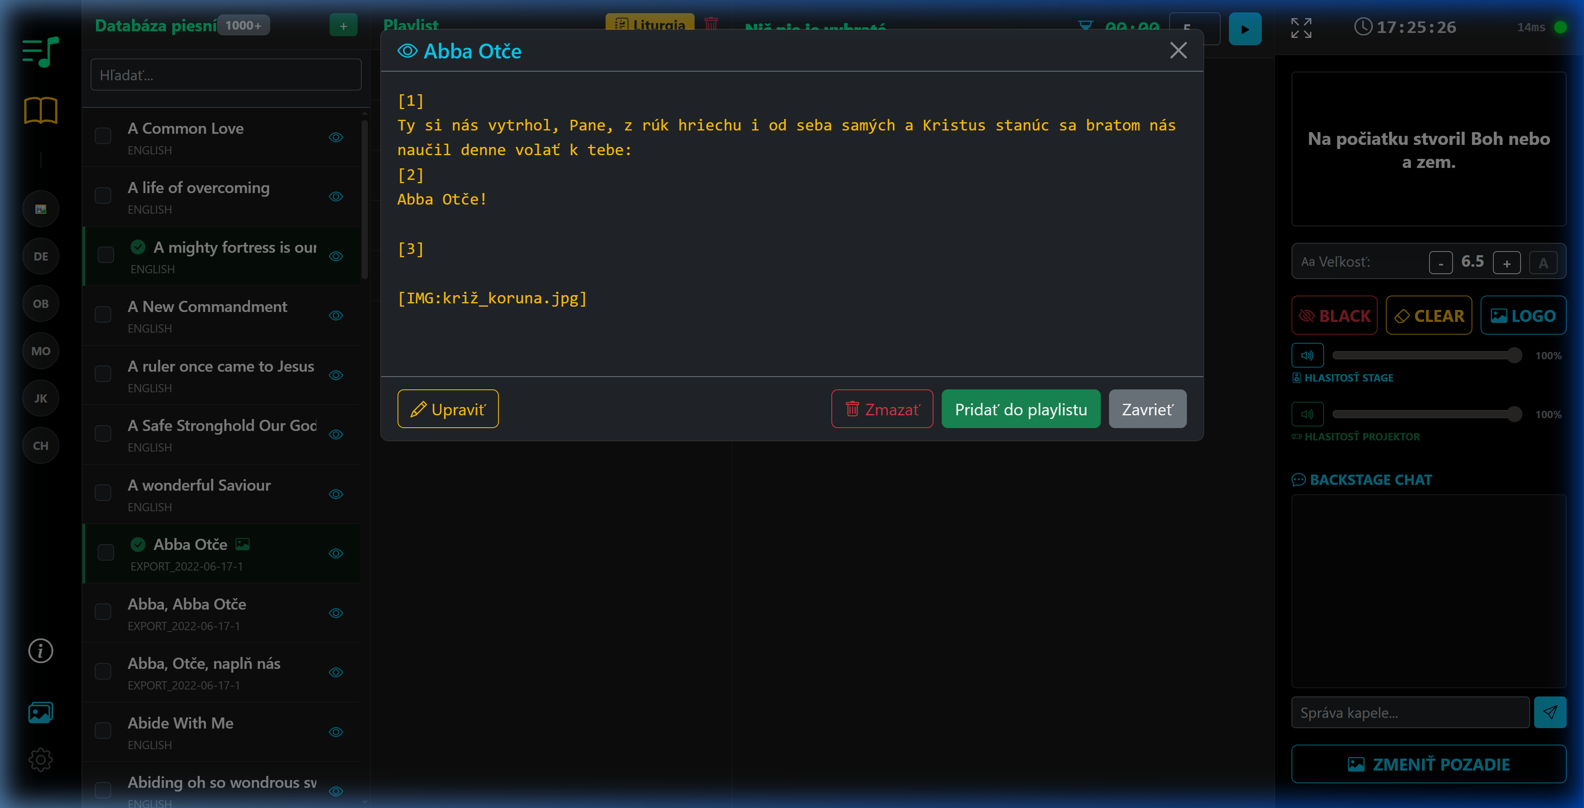This screenshot has width=1584, height=808.
Task: Select the DE language filter
Action: point(41,256)
